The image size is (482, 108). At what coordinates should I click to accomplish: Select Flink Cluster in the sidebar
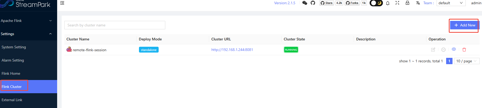(x=28, y=87)
